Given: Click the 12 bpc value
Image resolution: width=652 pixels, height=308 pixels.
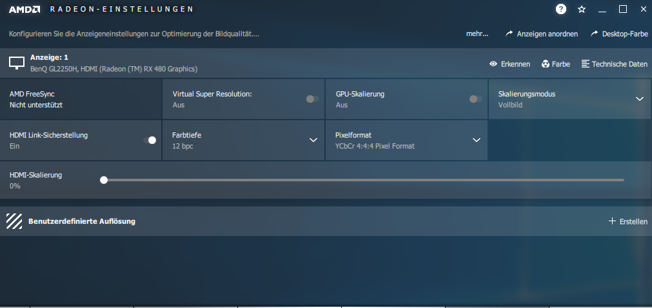Looking at the screenshot, I should (183, 146).
